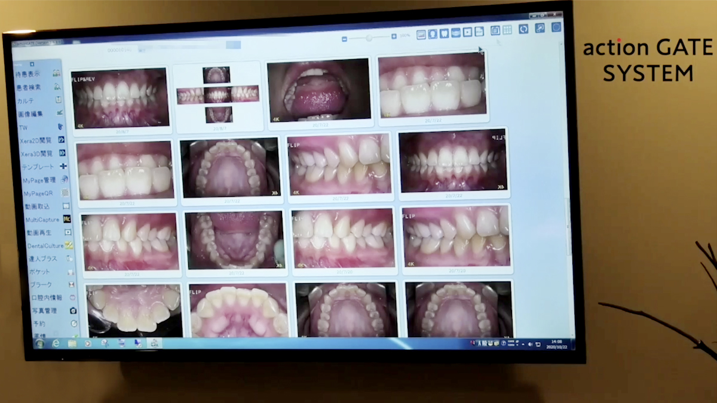
Task: Click the refresh icon in the top toolbar
Action: click(x=523, y=29)
